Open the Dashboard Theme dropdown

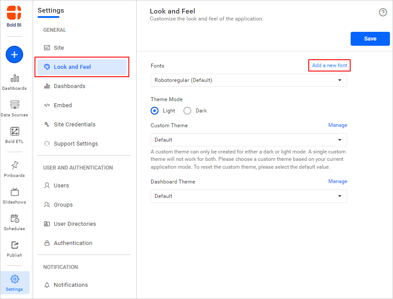pos(248,196)
